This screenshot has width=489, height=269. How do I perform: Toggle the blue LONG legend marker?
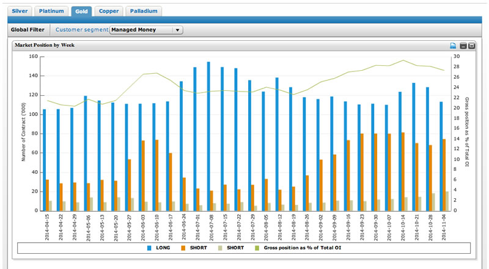click(150, 248)
